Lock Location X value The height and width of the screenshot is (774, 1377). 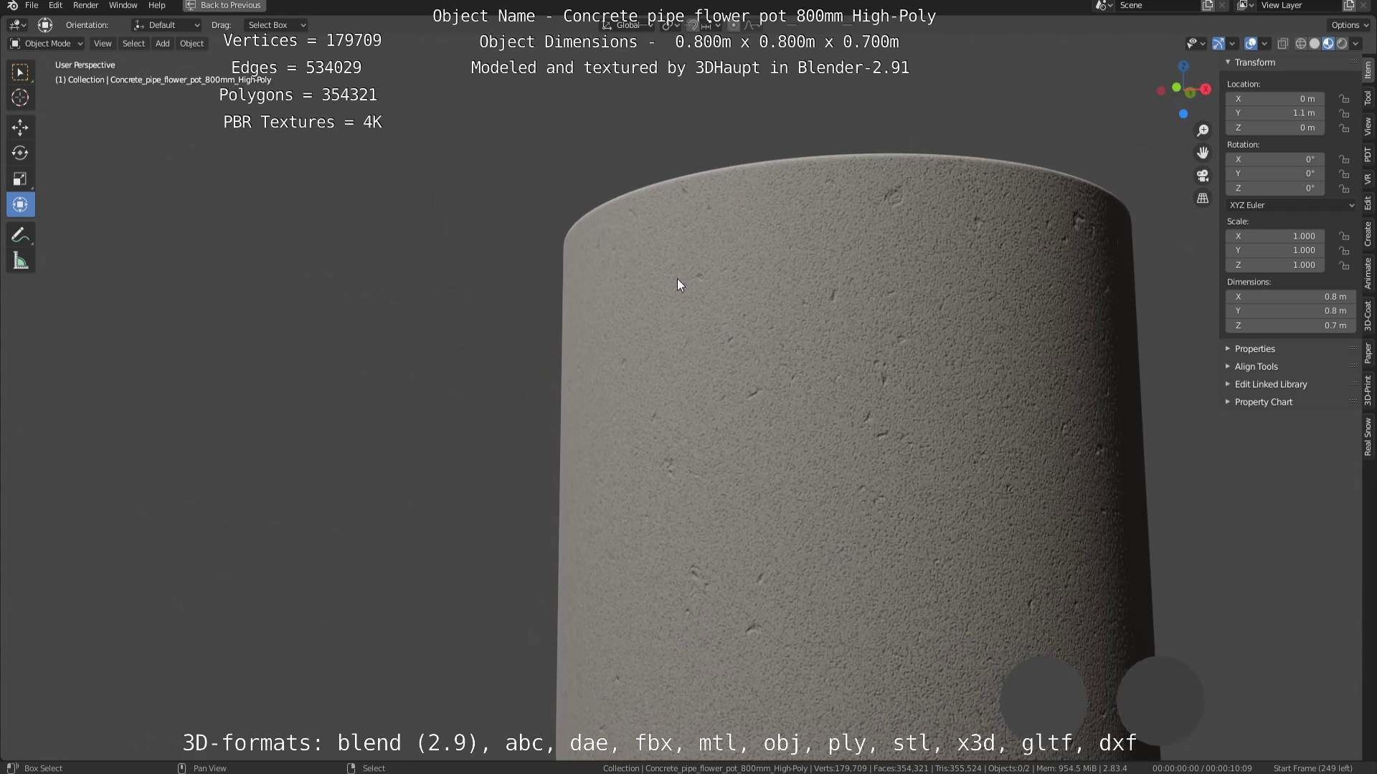(1345, 99)
